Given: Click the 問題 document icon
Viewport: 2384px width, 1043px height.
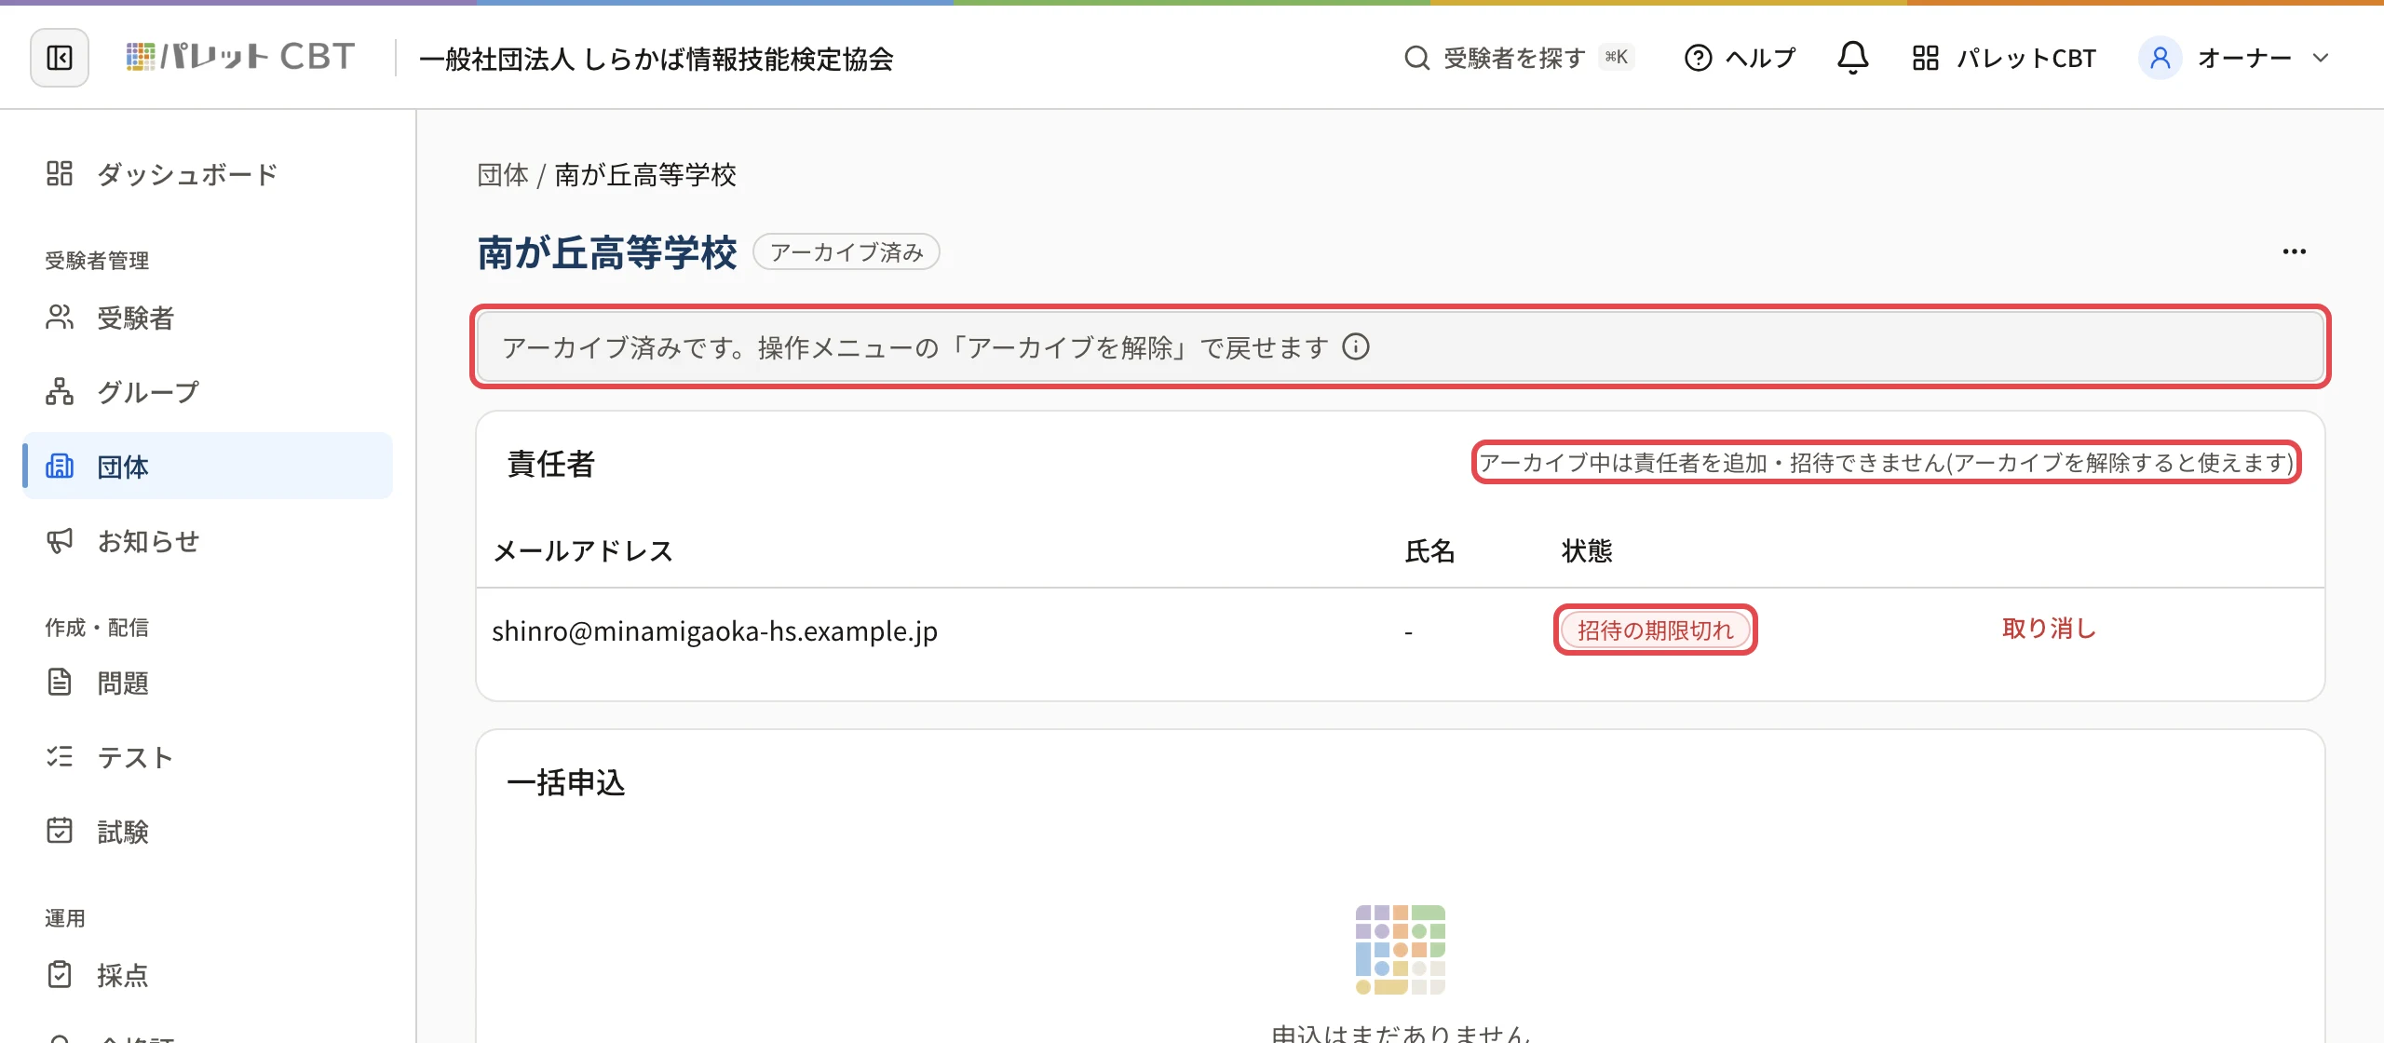Looking at the screenshot, I should pyautogui.click(x=60, y=682).
